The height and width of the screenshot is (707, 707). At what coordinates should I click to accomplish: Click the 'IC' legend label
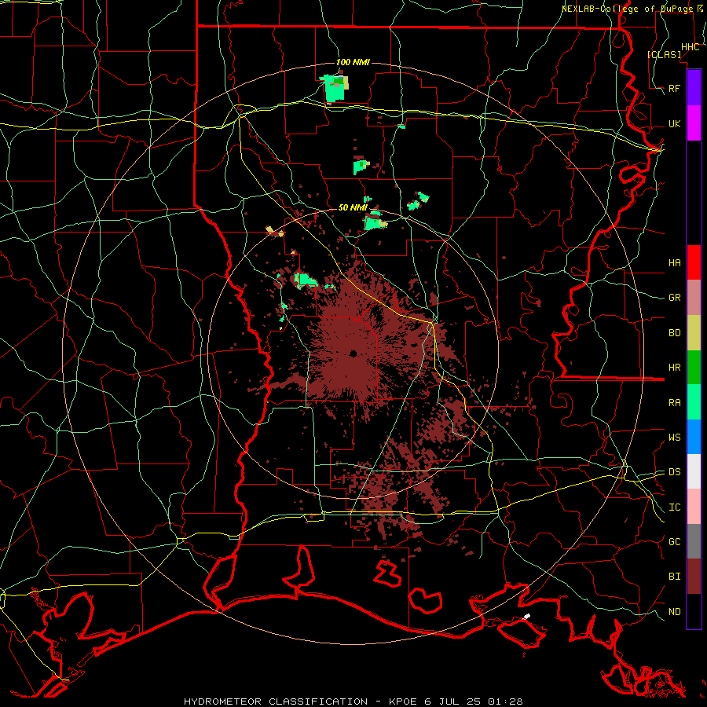pos(675,507)
